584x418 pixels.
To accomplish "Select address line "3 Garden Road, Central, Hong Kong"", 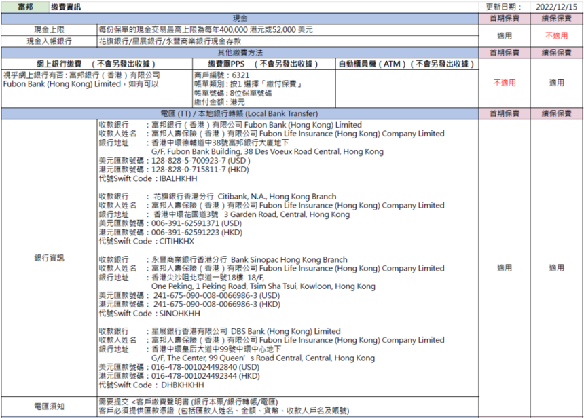I will coord(287,215).
